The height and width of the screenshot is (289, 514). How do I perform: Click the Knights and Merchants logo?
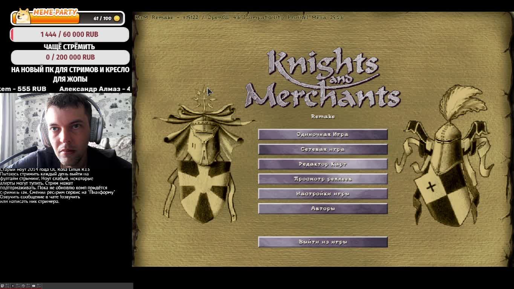[323, 78]
